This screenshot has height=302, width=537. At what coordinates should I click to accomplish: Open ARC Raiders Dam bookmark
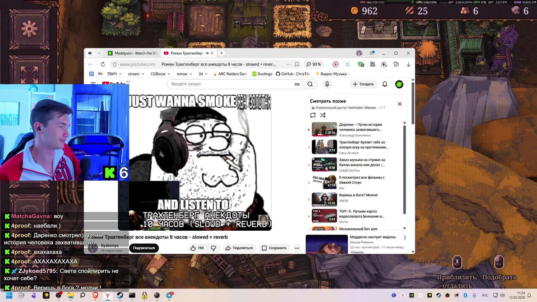[230, 74]
